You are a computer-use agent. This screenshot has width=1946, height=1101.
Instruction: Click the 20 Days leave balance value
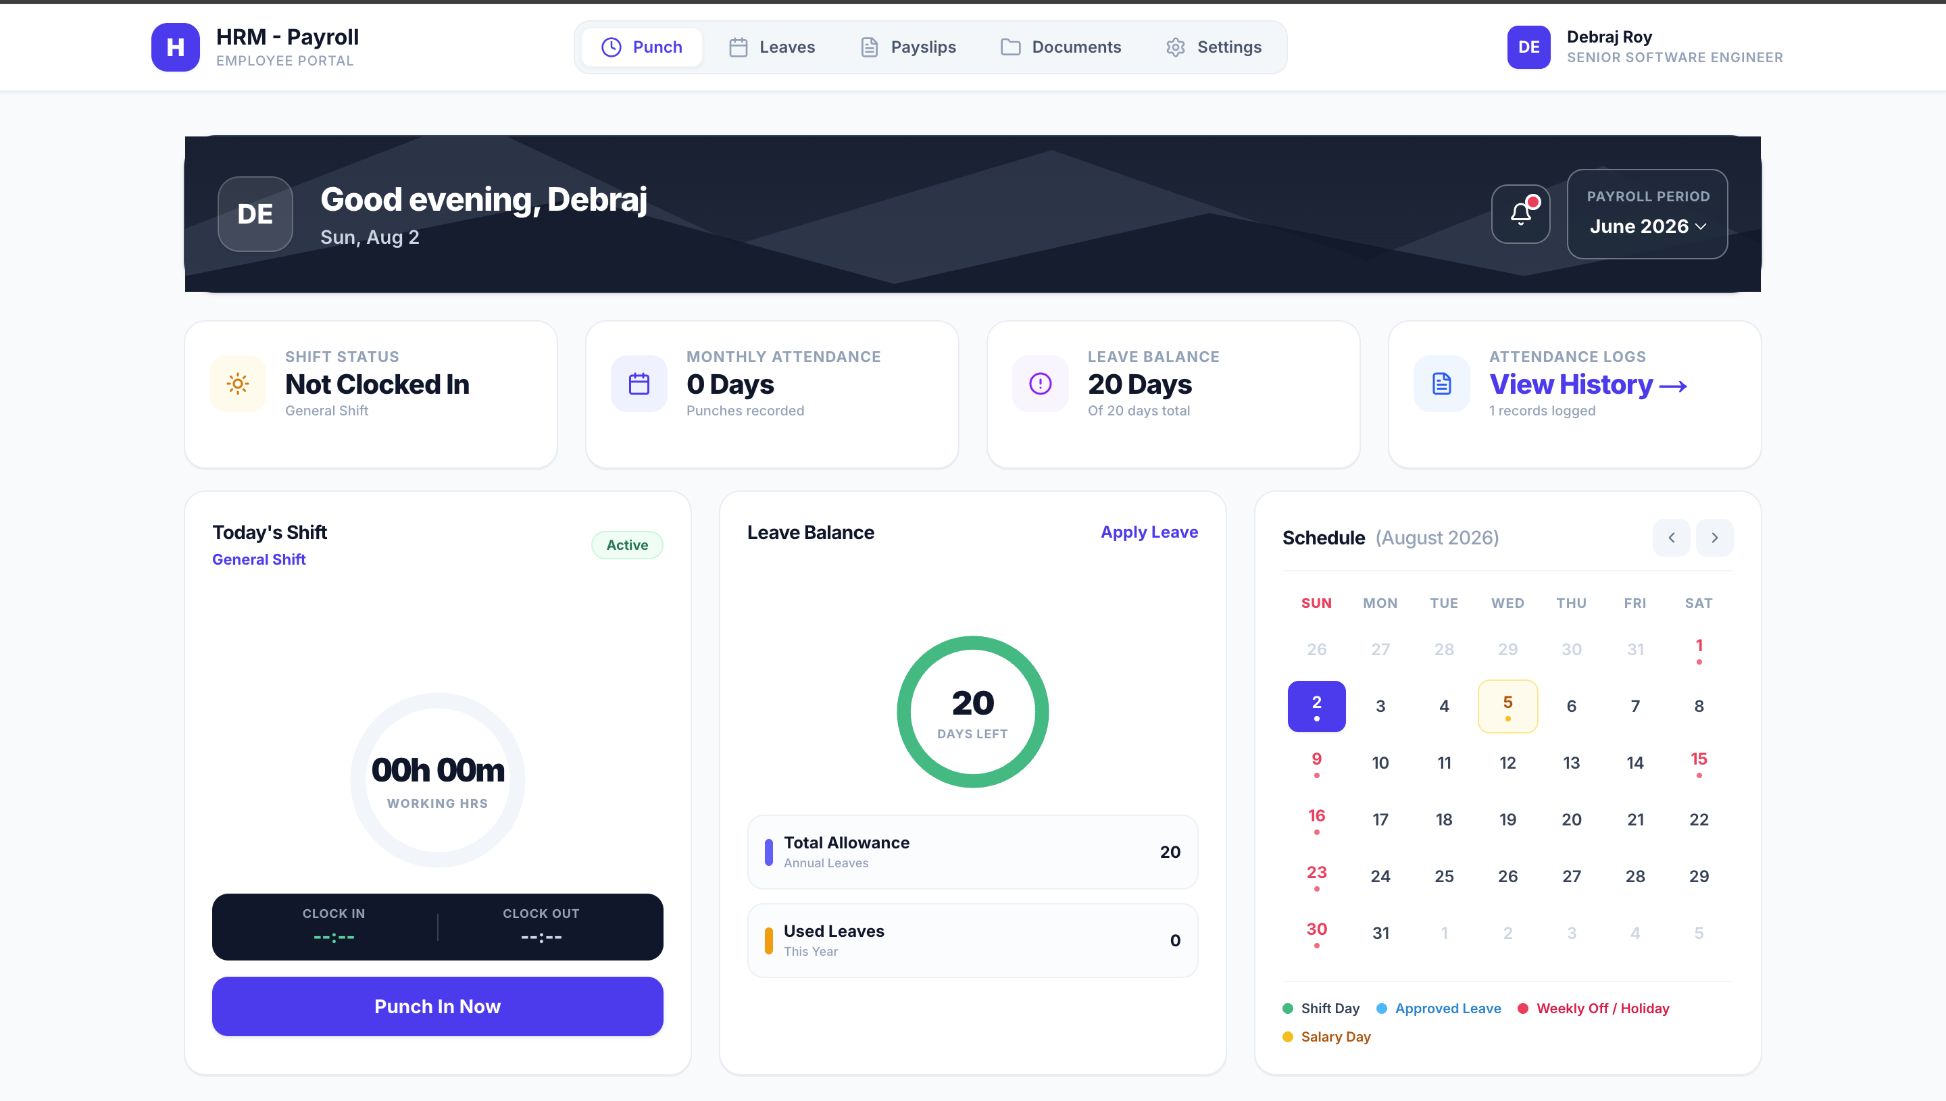pos(1140,384)
